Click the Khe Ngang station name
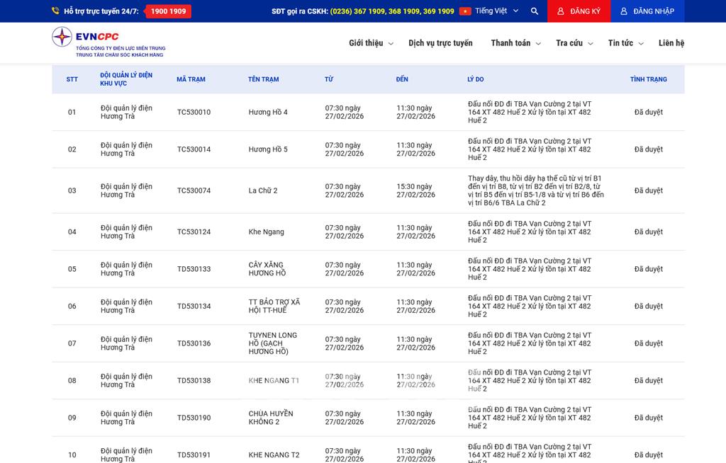 (266, 232)
